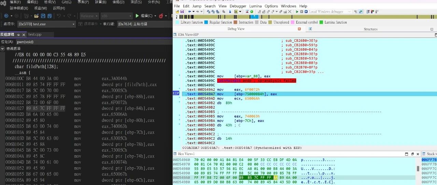Screen dimensions: 437x185
Task: Click the blue region of IDA navigation band
Action: click(x=254, y=17)
